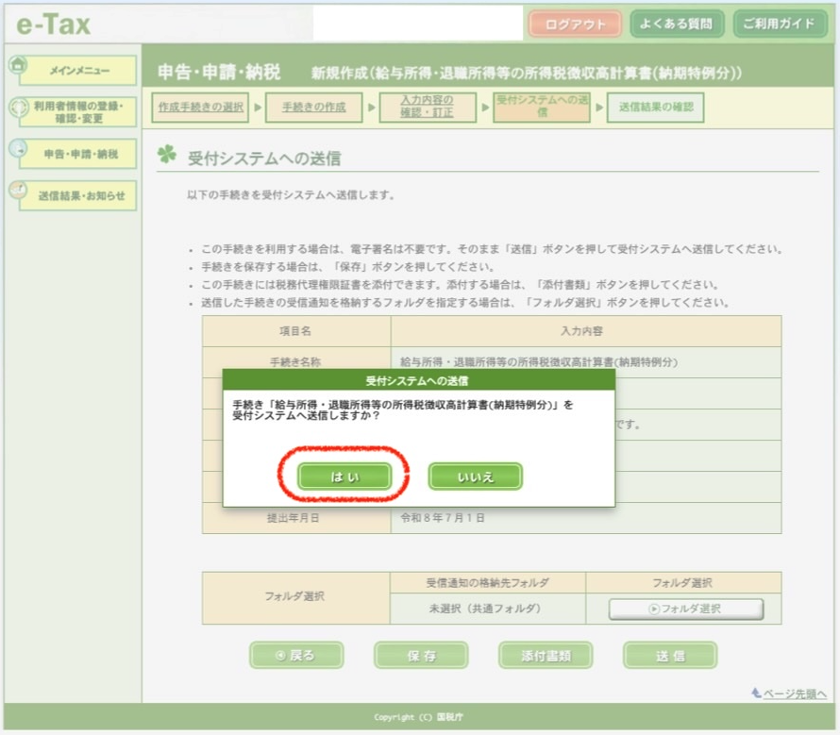This screenshot has height=735, width=840.
Task: Click the いいえ button in the dialog
Action: [x=475, y=476]
